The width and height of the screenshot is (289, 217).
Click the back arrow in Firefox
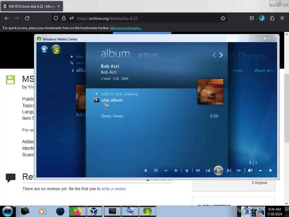point(7,18)
